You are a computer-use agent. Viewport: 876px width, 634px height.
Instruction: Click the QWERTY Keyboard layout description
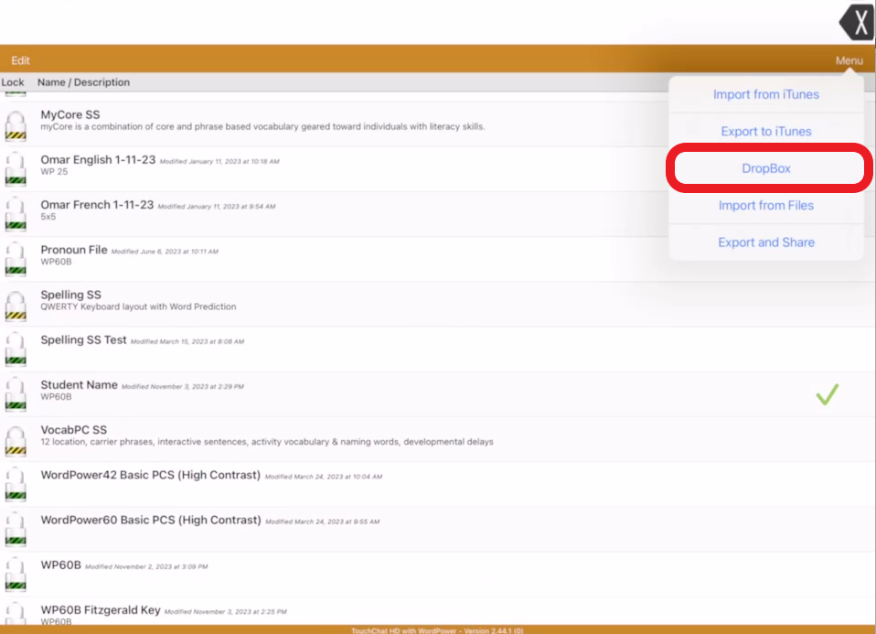[138, 306]
